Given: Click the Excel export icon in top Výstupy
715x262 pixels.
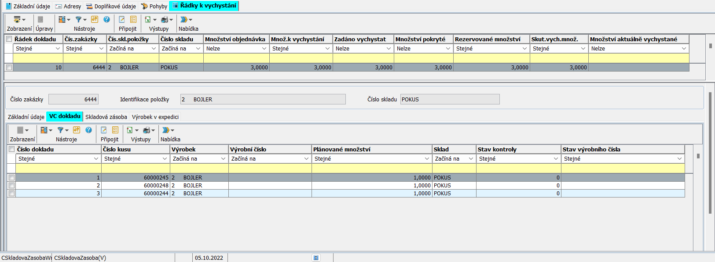Looking at the screenshot, I should coord(148,20).
